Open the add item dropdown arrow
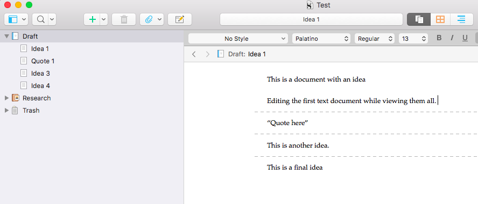This screenshot has height=204, width=478. click(x=104, y=19)
